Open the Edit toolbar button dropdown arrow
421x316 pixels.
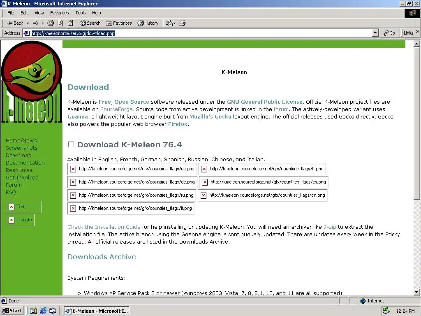174,23
